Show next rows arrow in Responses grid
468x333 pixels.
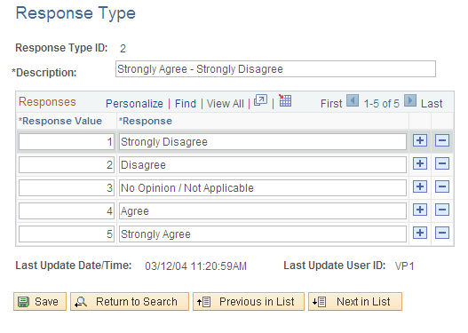[x=410, y=100]
